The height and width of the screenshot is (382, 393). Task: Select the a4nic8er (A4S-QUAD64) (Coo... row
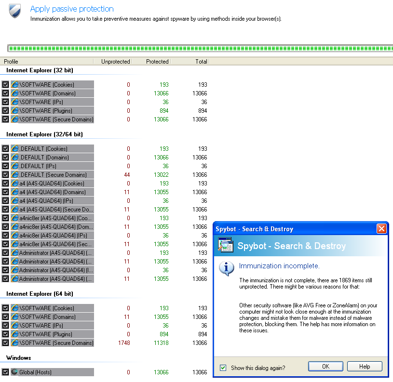52,218
